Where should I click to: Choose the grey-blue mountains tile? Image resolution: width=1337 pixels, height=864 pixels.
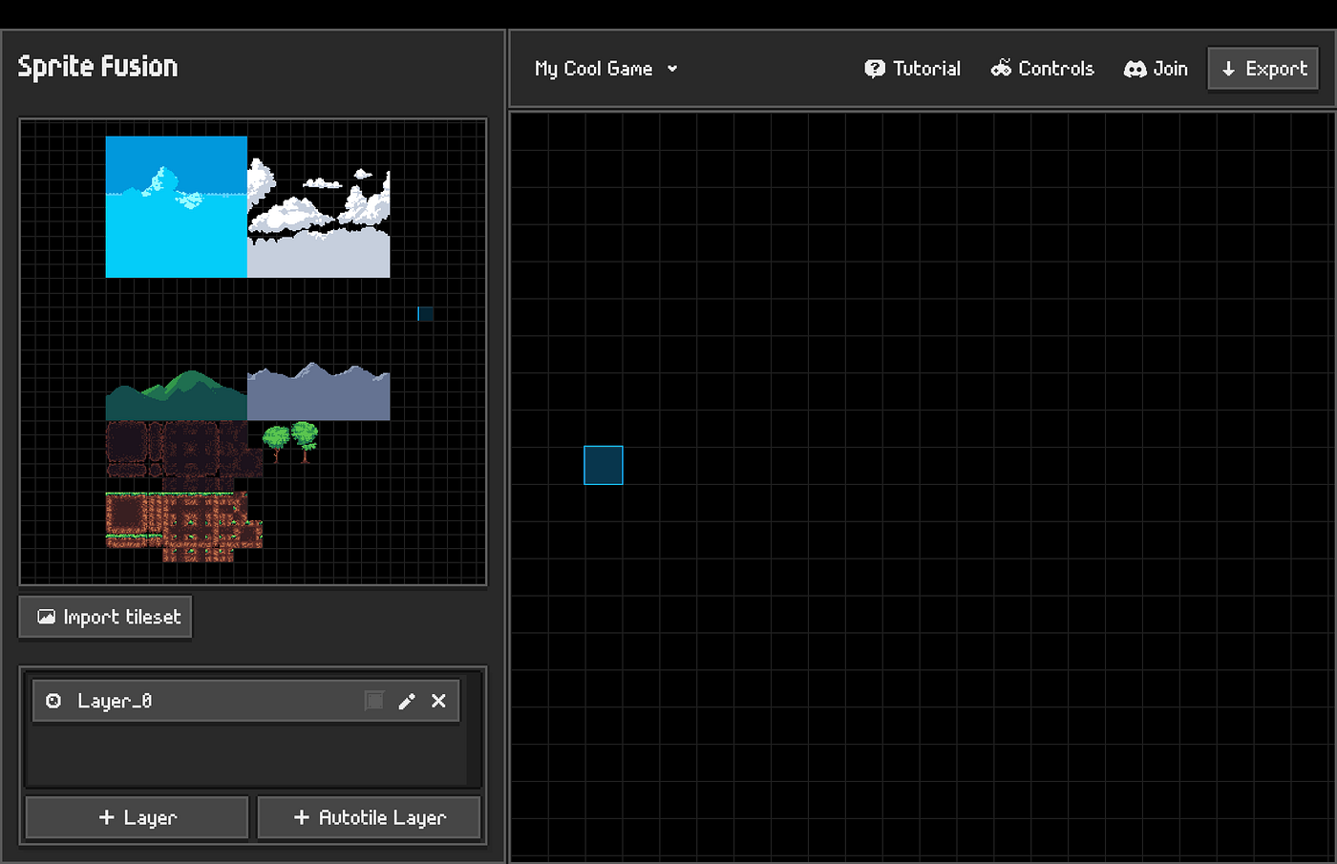(x=319, y=391)
